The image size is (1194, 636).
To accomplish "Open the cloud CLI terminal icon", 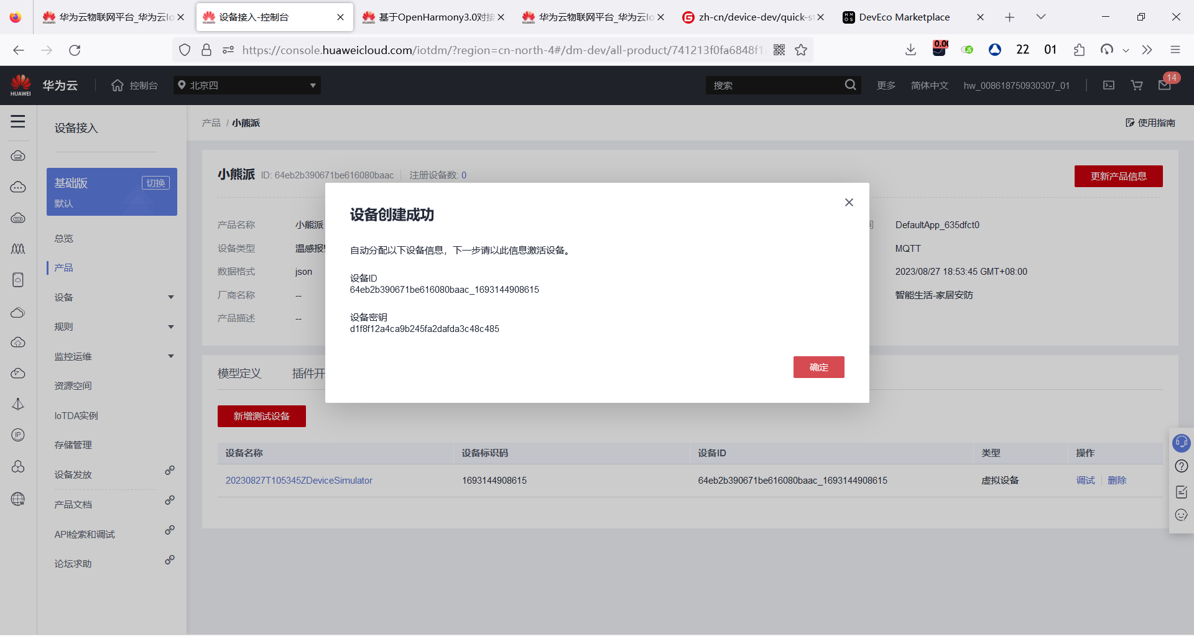I will coord(1108,85).
